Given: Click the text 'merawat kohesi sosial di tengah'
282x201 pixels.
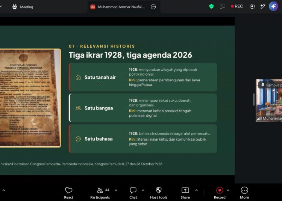Looking at the screenshot, I should pos(164,111).
